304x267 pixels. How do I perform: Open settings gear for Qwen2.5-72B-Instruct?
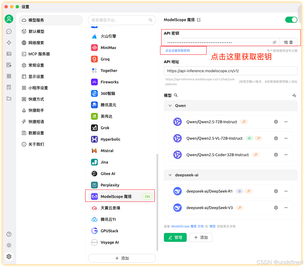276,122
